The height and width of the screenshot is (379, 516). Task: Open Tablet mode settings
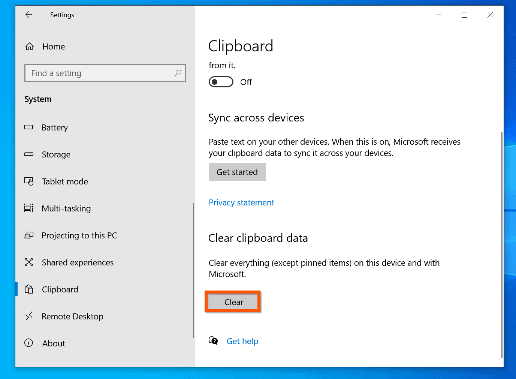[x=65, y=181]
